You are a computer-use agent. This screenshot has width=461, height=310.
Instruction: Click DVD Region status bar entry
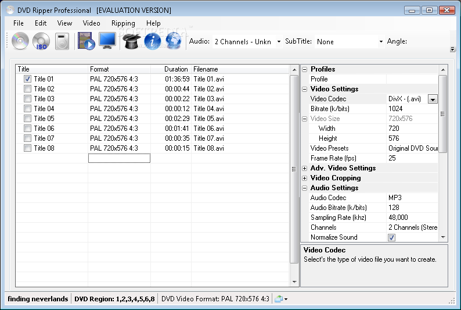pos(114,299)
